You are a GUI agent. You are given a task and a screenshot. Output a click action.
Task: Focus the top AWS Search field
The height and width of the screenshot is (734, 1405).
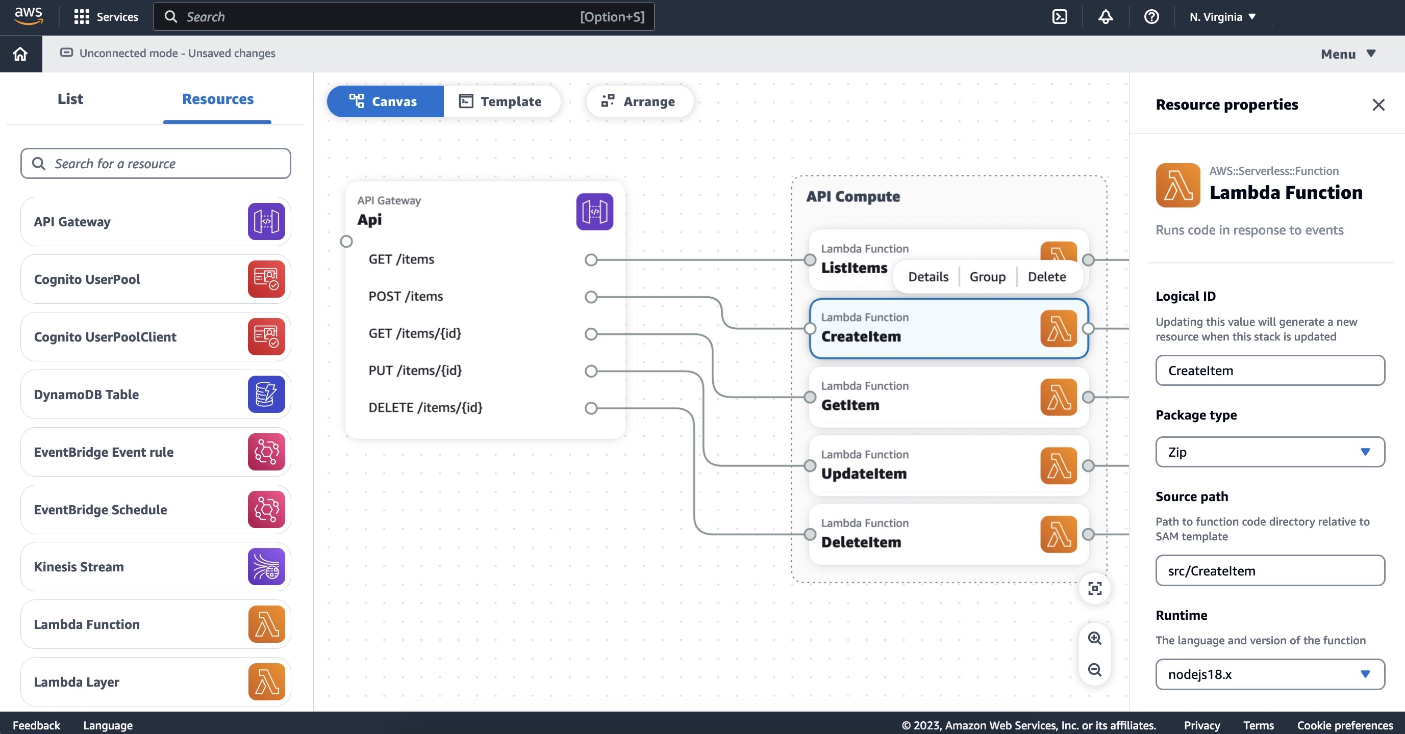(404, 17)
